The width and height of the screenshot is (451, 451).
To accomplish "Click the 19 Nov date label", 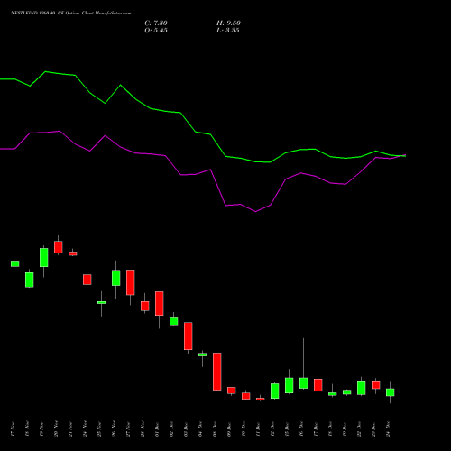I will [x=41, y=429].
